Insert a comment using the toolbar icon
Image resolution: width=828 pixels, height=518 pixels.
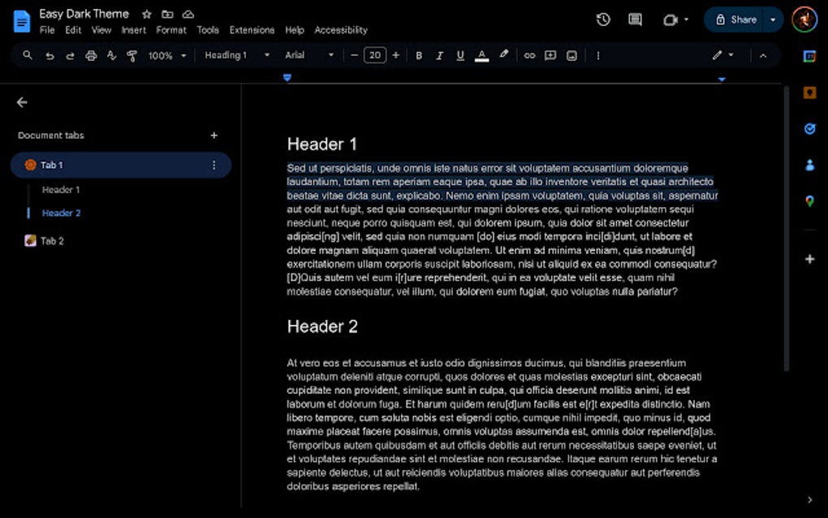click(x=550, y=55)
